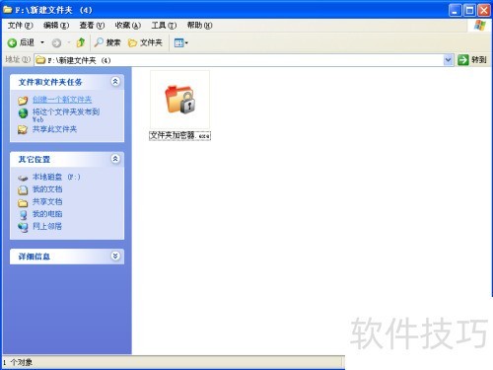Viewport: 493px width, 370px height.
Task: Click 'Publish this folder to the Web' link
Action: [x=66, y=115]
